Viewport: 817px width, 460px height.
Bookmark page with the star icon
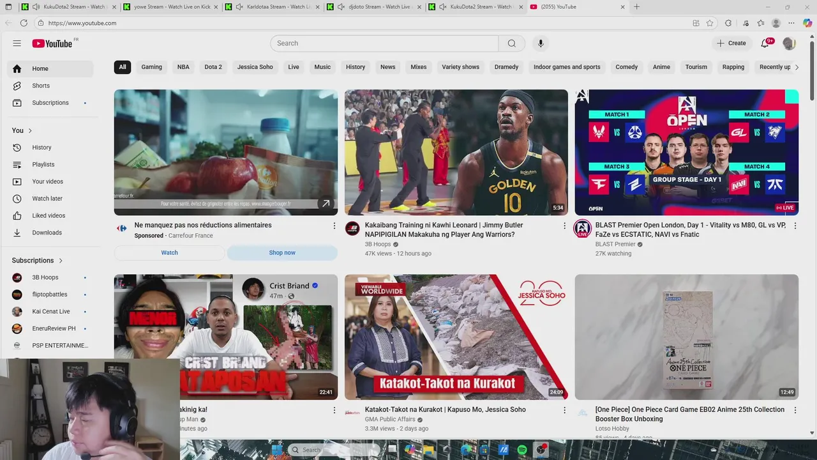pos(710,23)
